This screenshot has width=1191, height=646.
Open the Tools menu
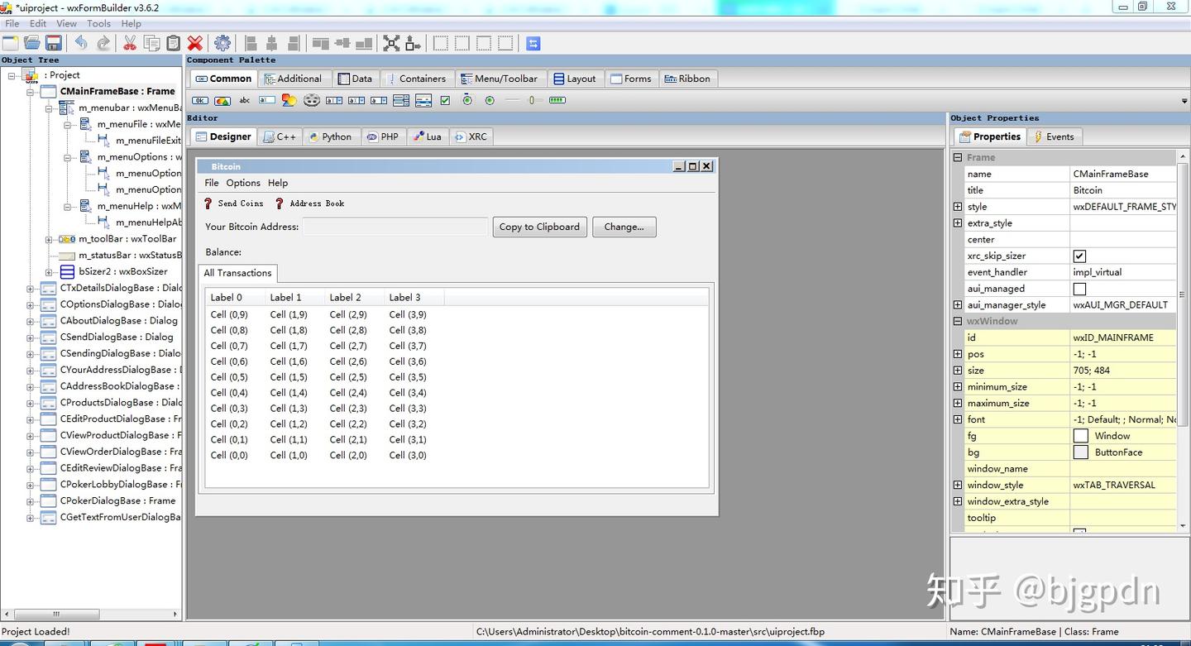98,24
